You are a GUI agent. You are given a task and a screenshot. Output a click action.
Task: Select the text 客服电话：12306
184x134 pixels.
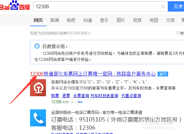(73, 128)
